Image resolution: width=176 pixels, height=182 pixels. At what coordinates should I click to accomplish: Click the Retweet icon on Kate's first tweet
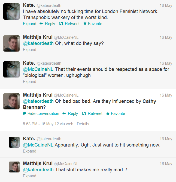pyautogui.click(x=61, y=24)
